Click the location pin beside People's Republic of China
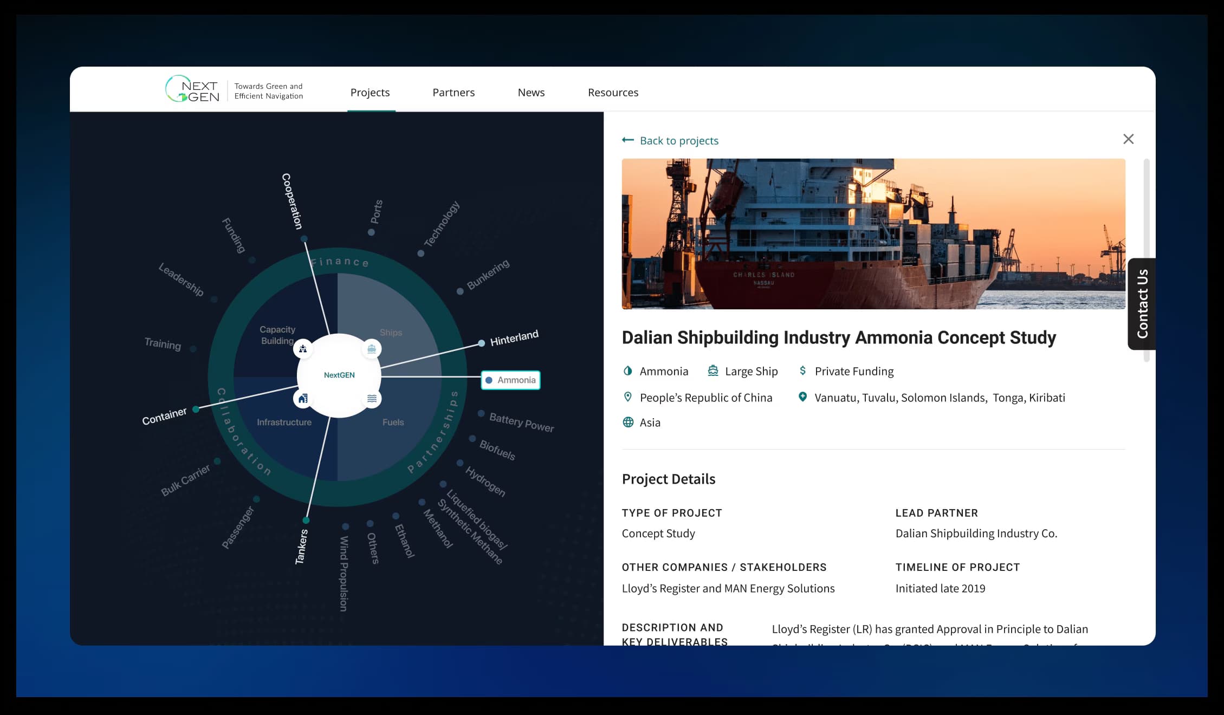This screenshot has height=715, width=1224. pos(629,398)
